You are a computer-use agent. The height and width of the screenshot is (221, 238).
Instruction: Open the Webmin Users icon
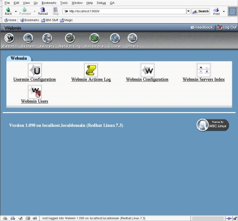point(35,92)
